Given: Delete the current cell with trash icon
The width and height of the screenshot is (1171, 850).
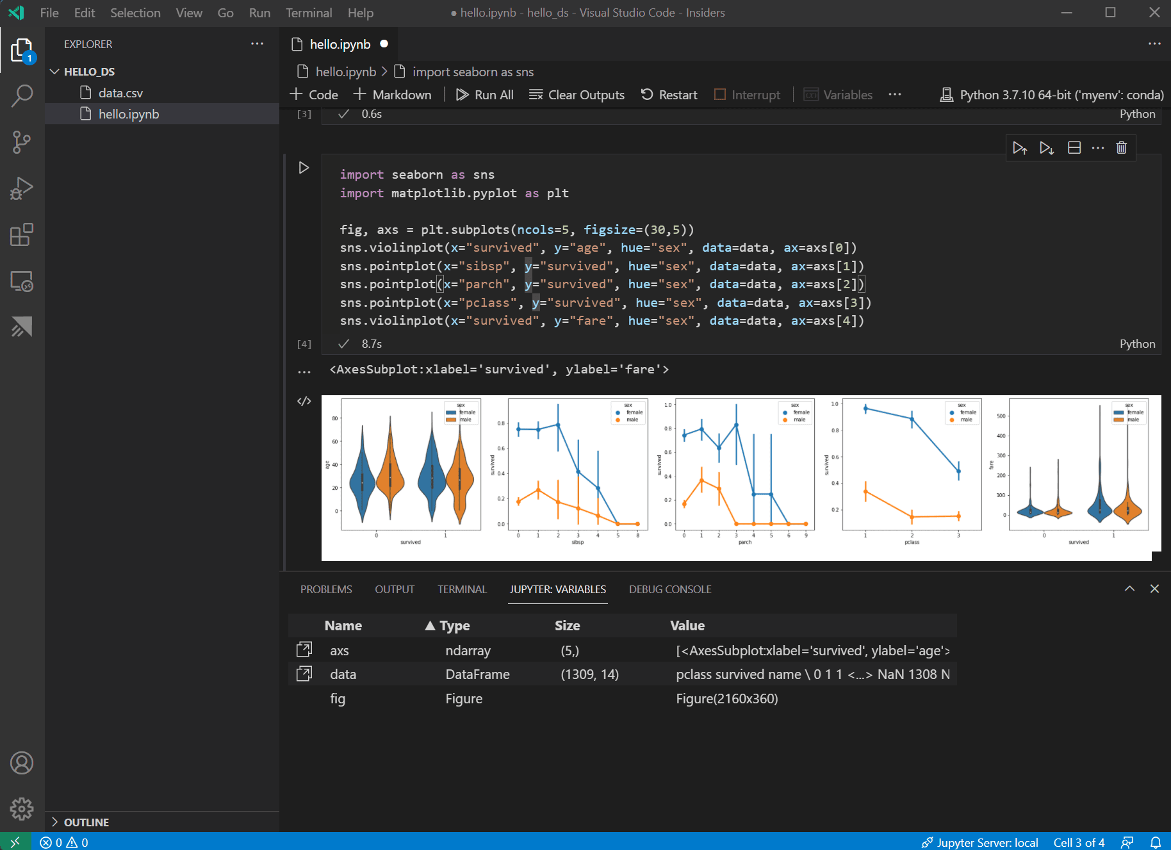Looking at the screenshot, I should pyautogui.click(x=1121, y=147).
